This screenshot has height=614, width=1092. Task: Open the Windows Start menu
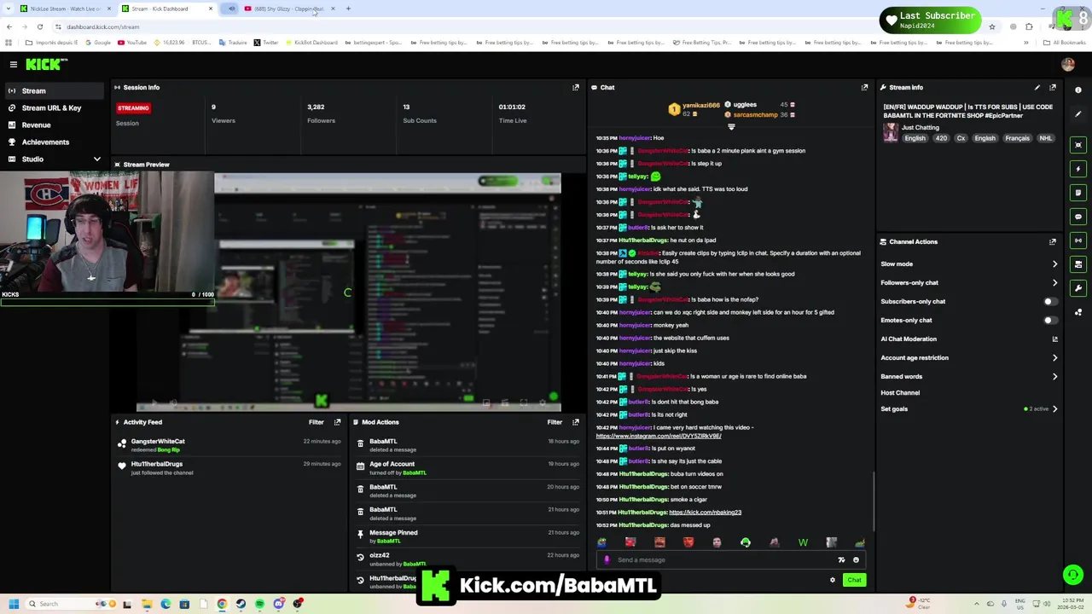13,604
